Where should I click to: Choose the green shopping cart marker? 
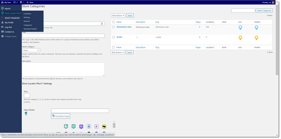coord(73,126)
